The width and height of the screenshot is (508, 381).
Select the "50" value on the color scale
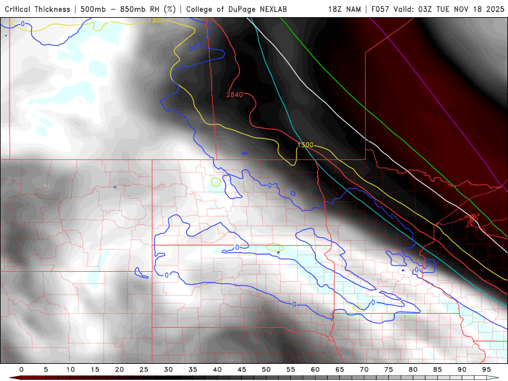pyautogui.click(x=266, y=370)
